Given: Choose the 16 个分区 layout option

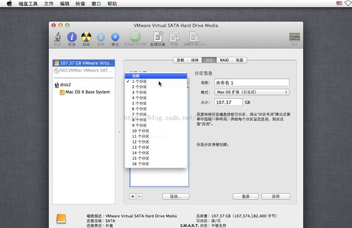Looking at the screenshot, I should pos(156,164).
